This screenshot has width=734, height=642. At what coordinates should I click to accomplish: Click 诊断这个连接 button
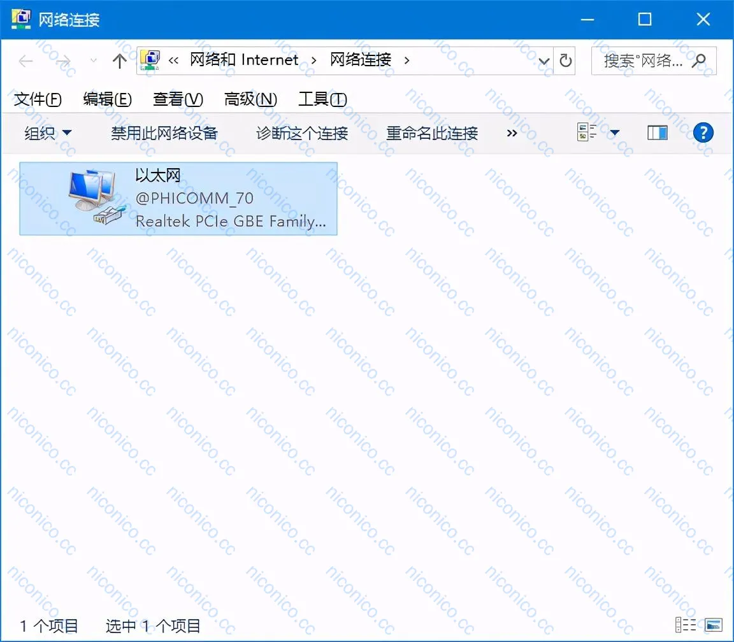pyautogui.click(x=302, y=133)
